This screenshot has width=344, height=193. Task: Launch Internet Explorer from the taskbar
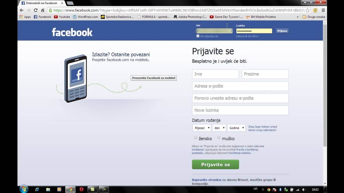(37, 189)
